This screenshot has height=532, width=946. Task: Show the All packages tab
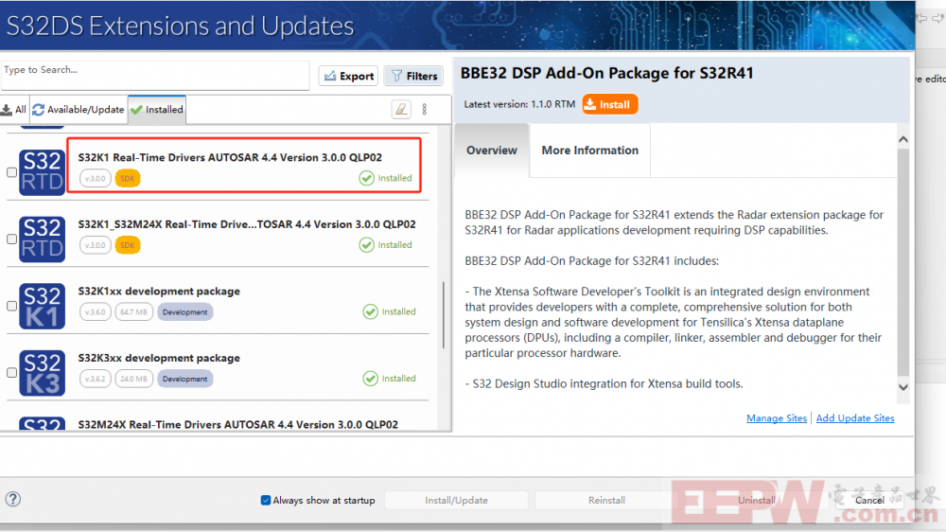pyautogui.click(x=14, y=109)
